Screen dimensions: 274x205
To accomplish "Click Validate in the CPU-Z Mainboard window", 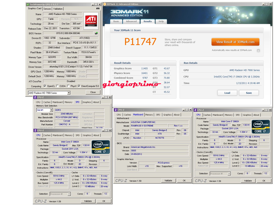I will pyautogui.click(x=168, y=181).
